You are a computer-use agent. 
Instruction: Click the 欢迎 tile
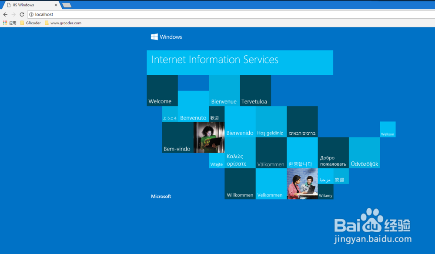tap(341, 176)
